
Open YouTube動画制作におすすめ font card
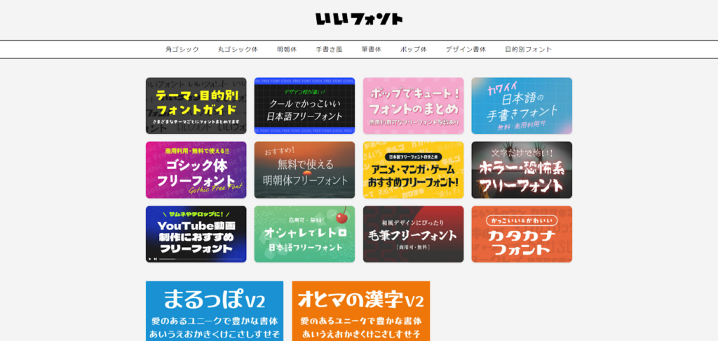(196, 234)
